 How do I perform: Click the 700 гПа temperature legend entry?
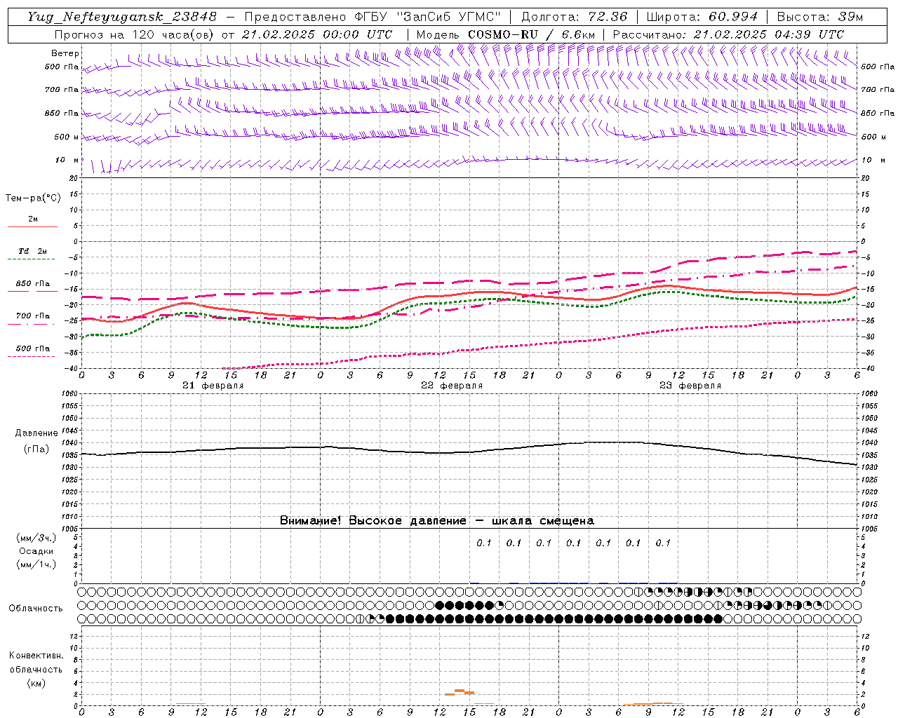32,318
